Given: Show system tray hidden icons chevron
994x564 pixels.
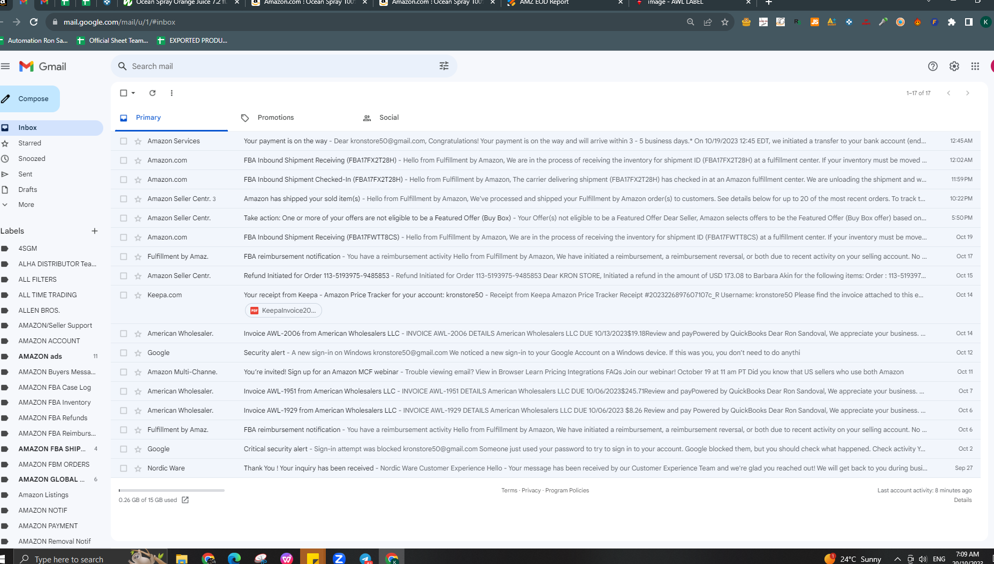Looking at the screenshot, I should [897, 559].
